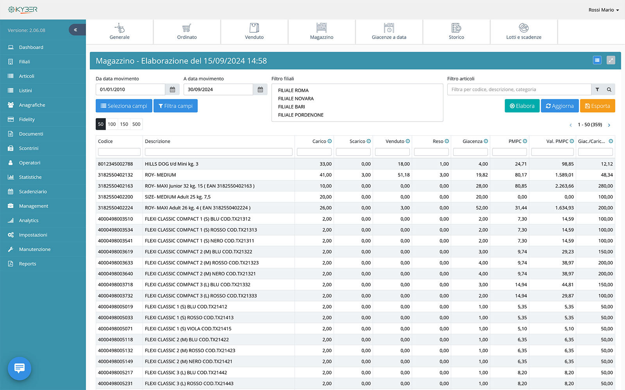The width and height of the screenshot is (625, 390).
Task: Sort by Descrizione column header
Action: (157, 141)
